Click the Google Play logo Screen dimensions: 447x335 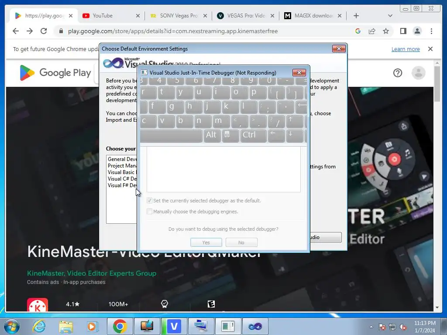(55, 73)
